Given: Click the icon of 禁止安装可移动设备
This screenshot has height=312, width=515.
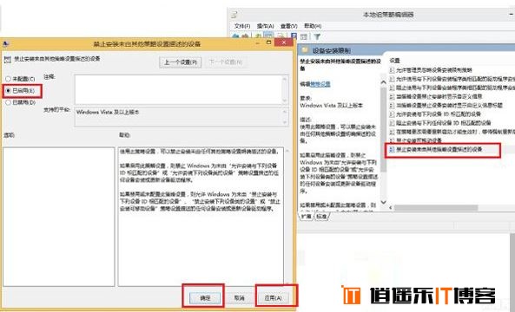Looking at the screenshot, I should 392,140.
